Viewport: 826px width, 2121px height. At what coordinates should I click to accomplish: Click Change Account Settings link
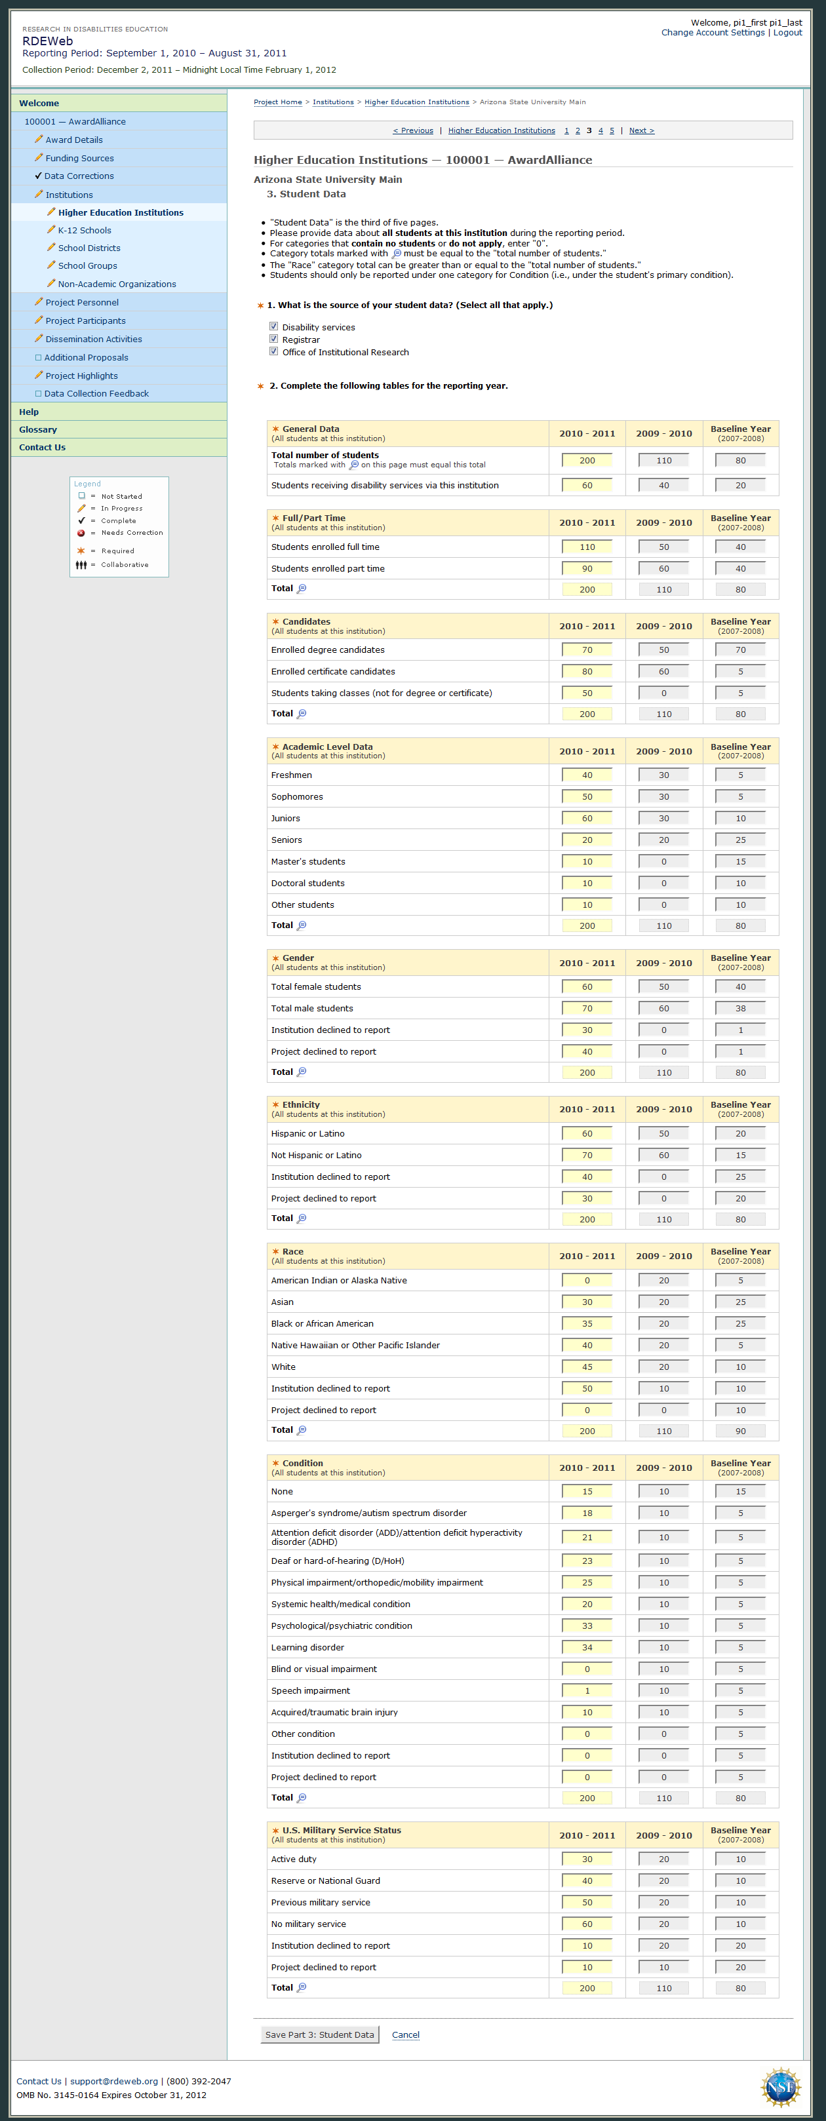(713, 33)
